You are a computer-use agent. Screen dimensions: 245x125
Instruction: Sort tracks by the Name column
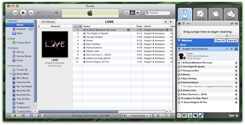(x=107, y=26)
